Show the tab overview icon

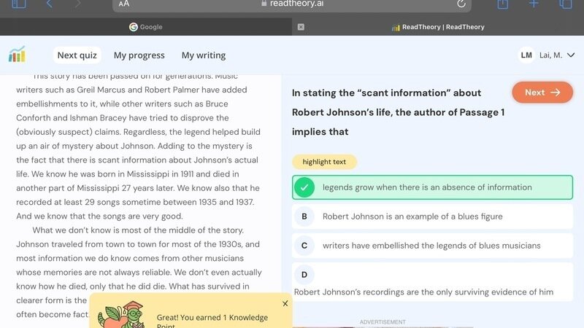click(565, 4)
